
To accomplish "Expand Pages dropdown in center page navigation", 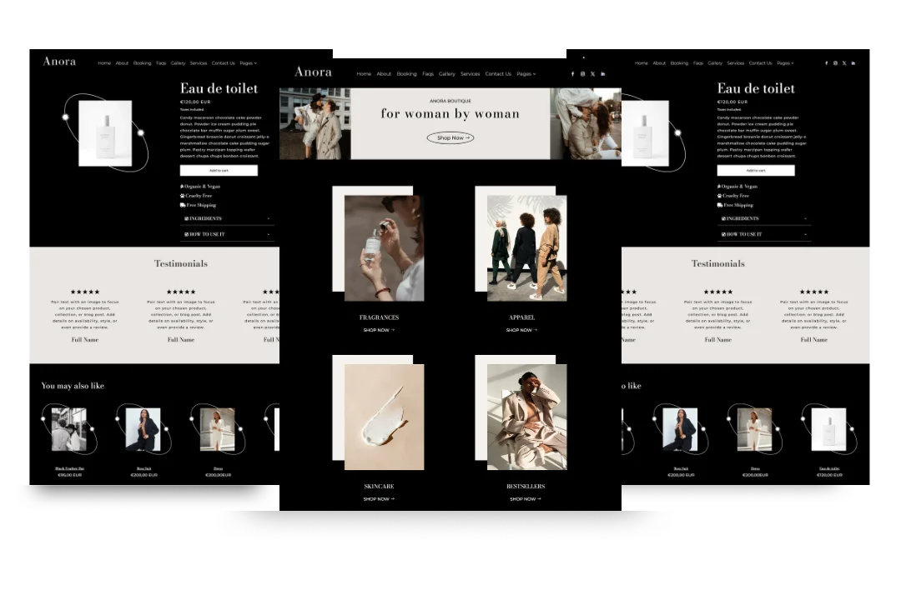I will point(526,74).
